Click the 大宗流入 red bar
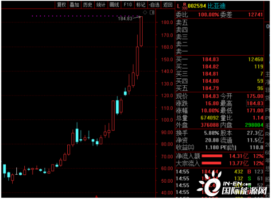Screen dimensions: 271x199 [x=211, y=163]
